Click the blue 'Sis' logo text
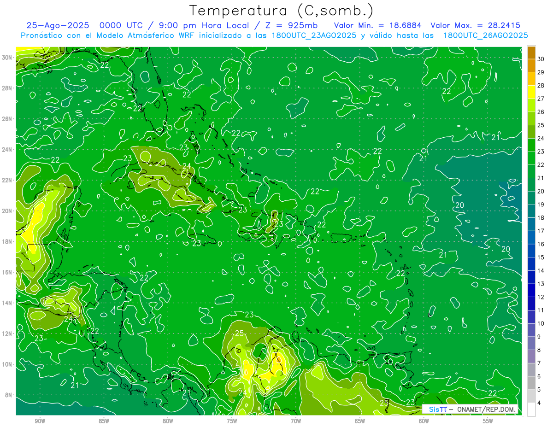553x427 pixels. pos(435,409)
